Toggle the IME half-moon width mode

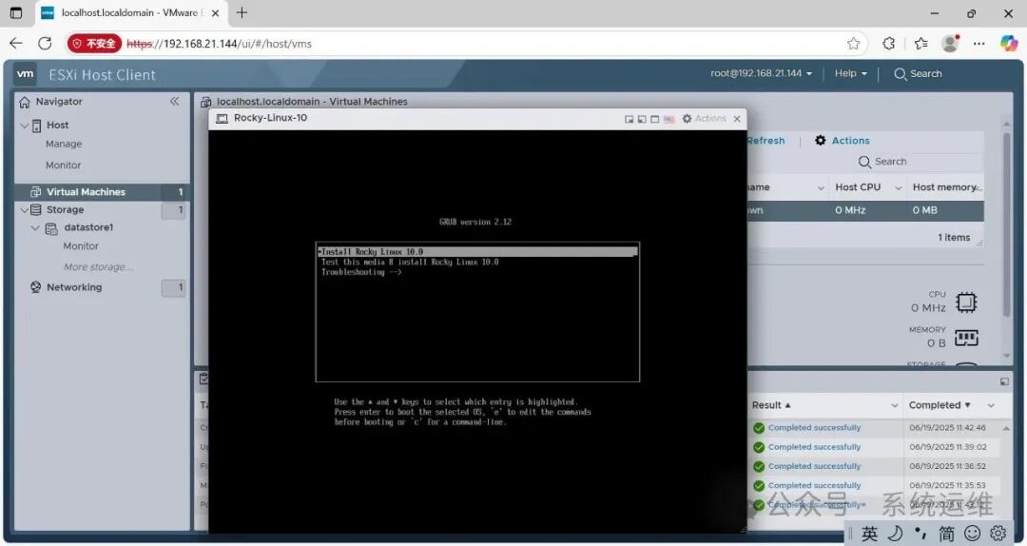click(896, 533)
